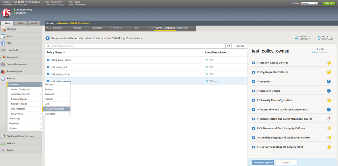
Task: Select OWASP Compliance in flyout menu
Action: coord(56,109)
